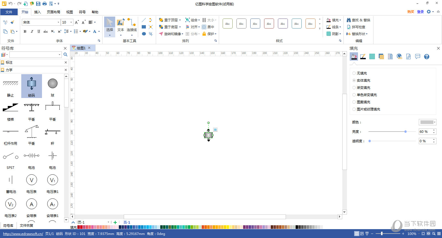Select 渐变填充 gradient fill option
The width and height of the screenshot is (442, 238).
361,88
